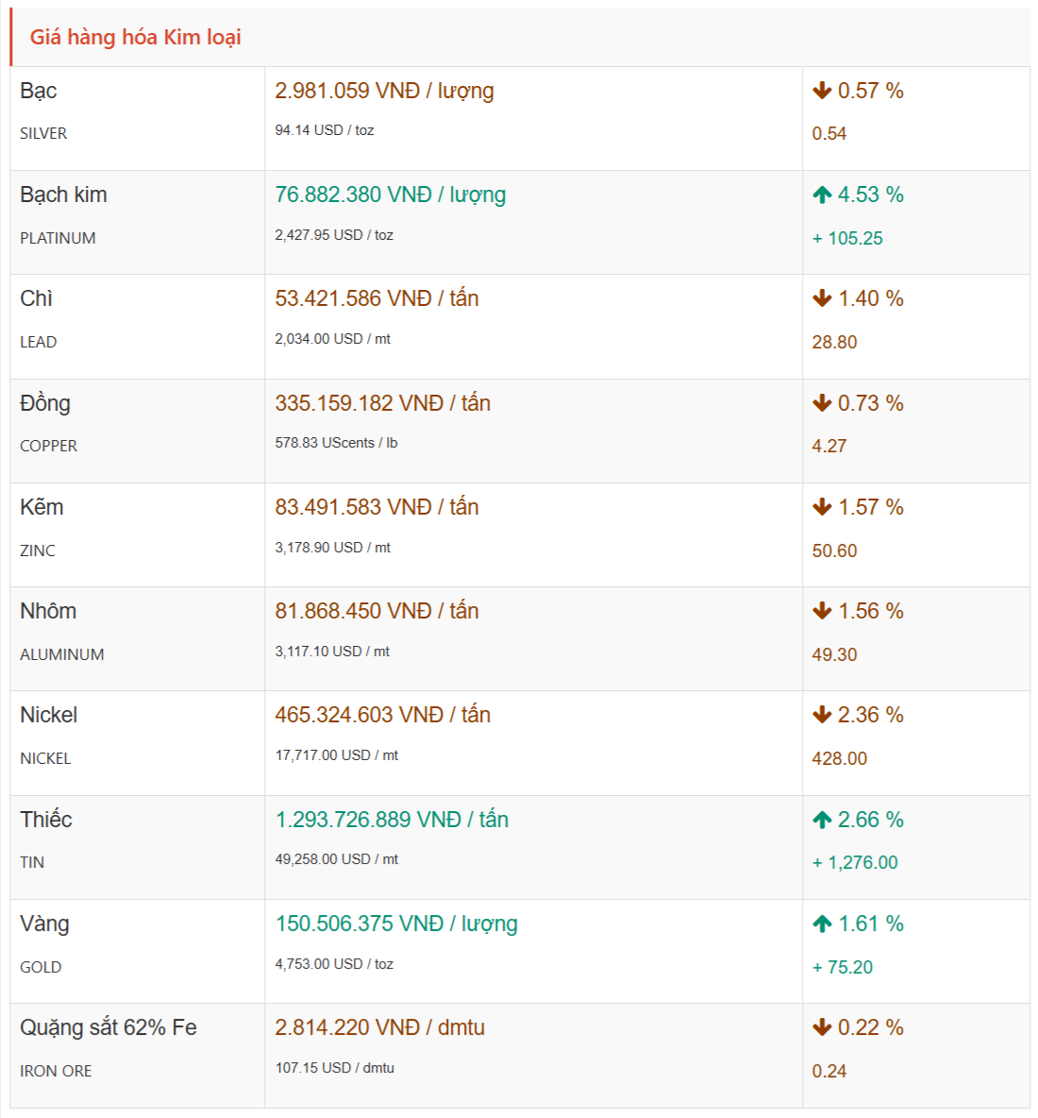Click the down arrow for Iron Ore
This screenshot has width=1038, height=1118.
pyautogui.click(x=822, y=1027)
